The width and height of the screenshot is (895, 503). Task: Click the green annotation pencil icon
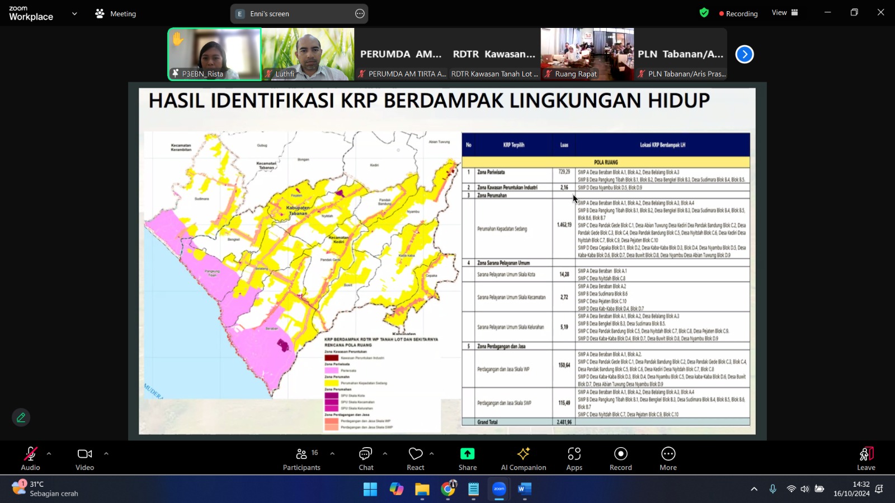(21, 417)
